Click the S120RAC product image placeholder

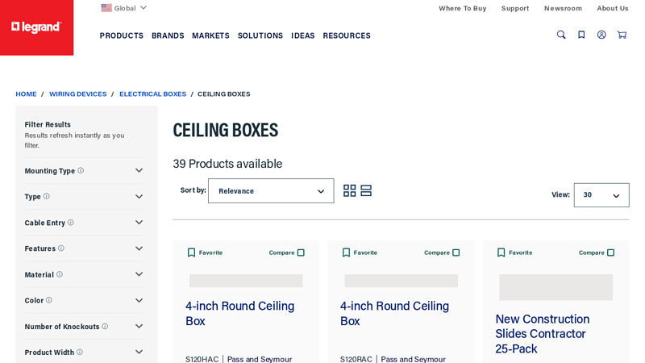point(401,281)
